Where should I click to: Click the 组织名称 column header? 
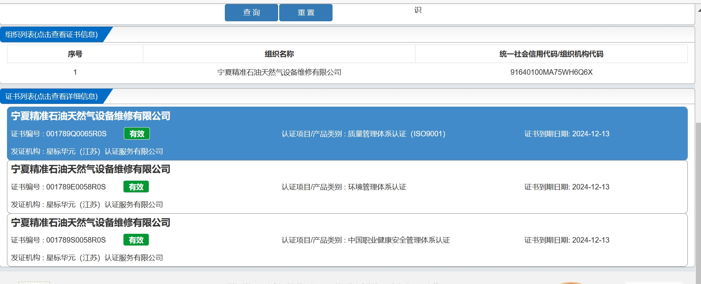pos(279,54)
